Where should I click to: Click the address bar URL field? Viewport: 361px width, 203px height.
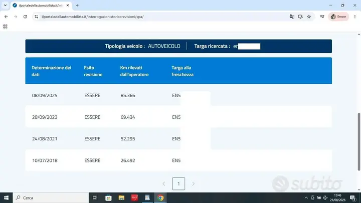pos(161,17)
